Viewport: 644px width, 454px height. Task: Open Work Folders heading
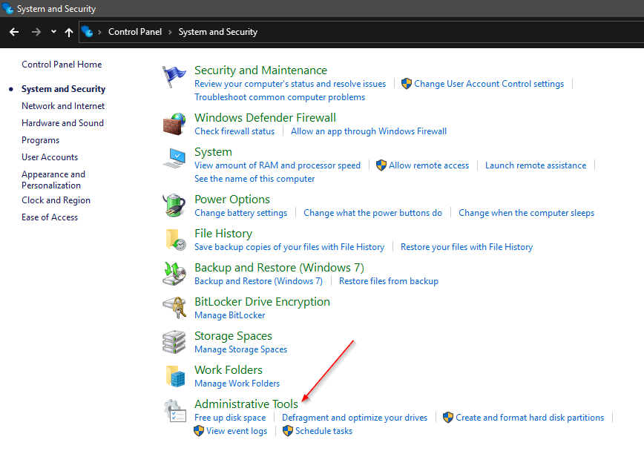click(x=229, y=370)
